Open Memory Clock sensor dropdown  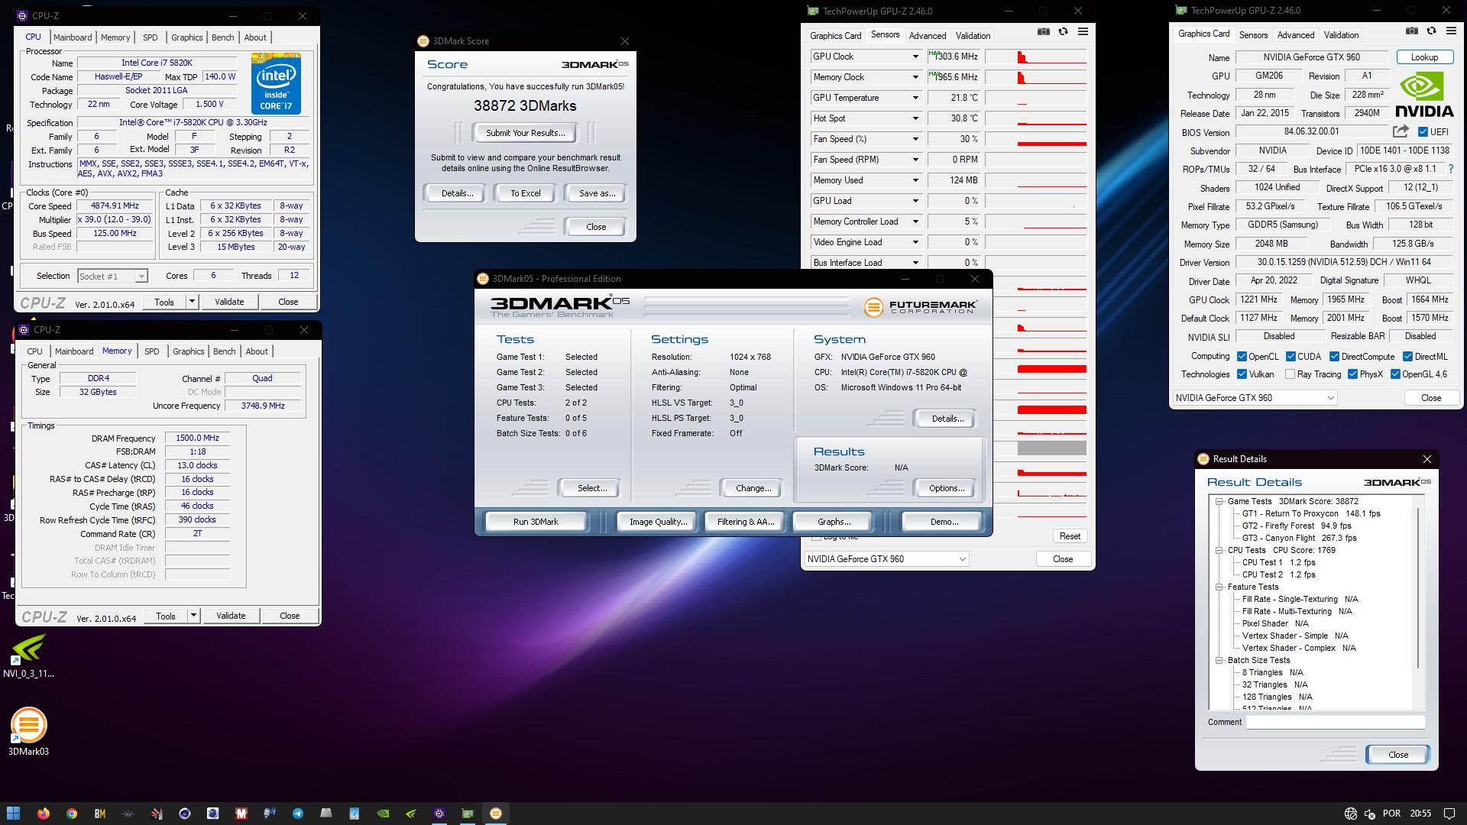[x=915, y=77]
